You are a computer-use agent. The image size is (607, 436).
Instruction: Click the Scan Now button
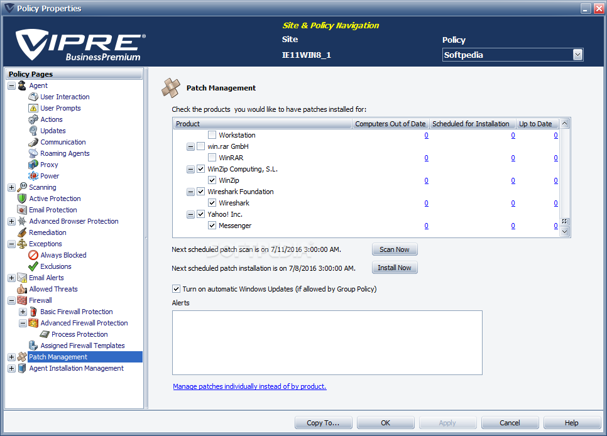click(395, 249)
